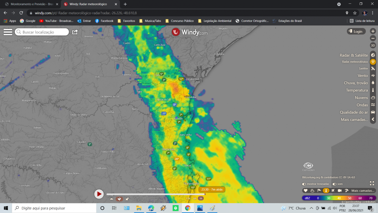Show webcams with the camera icon

(340, 191)
